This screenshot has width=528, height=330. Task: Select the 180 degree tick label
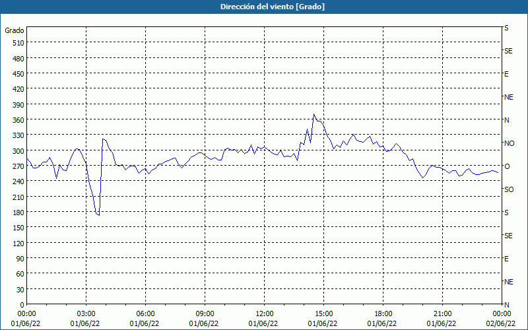click(x=18, y=213)
